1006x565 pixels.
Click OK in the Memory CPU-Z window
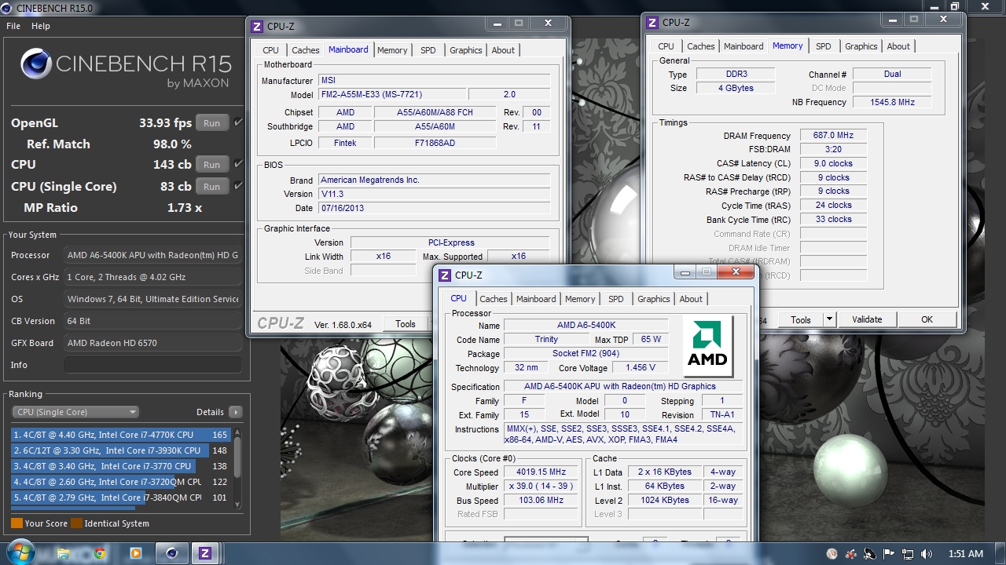[927, 319]
